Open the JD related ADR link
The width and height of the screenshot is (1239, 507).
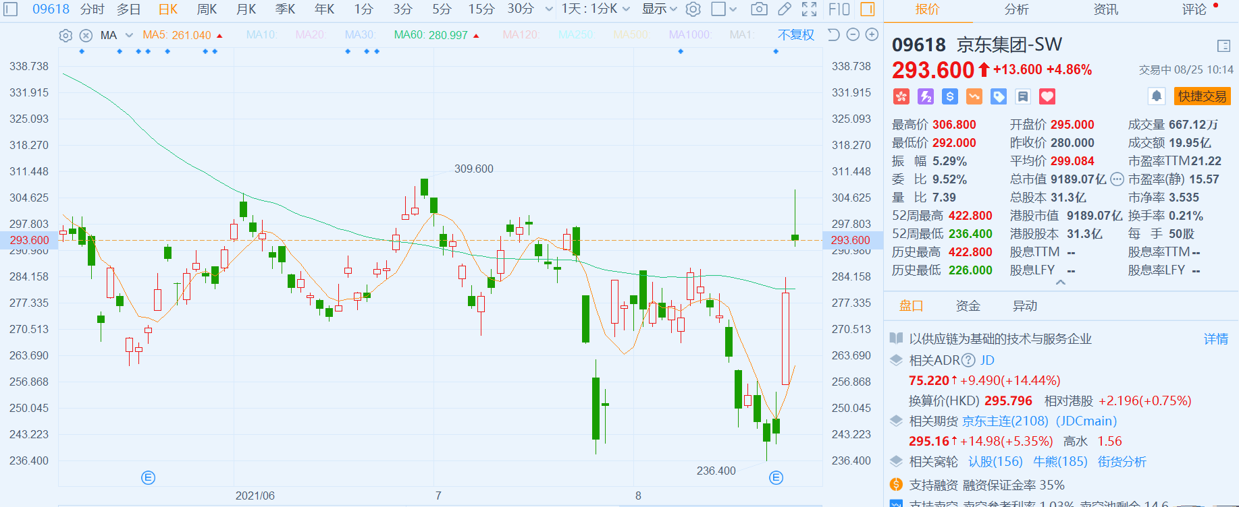[987, 360]
